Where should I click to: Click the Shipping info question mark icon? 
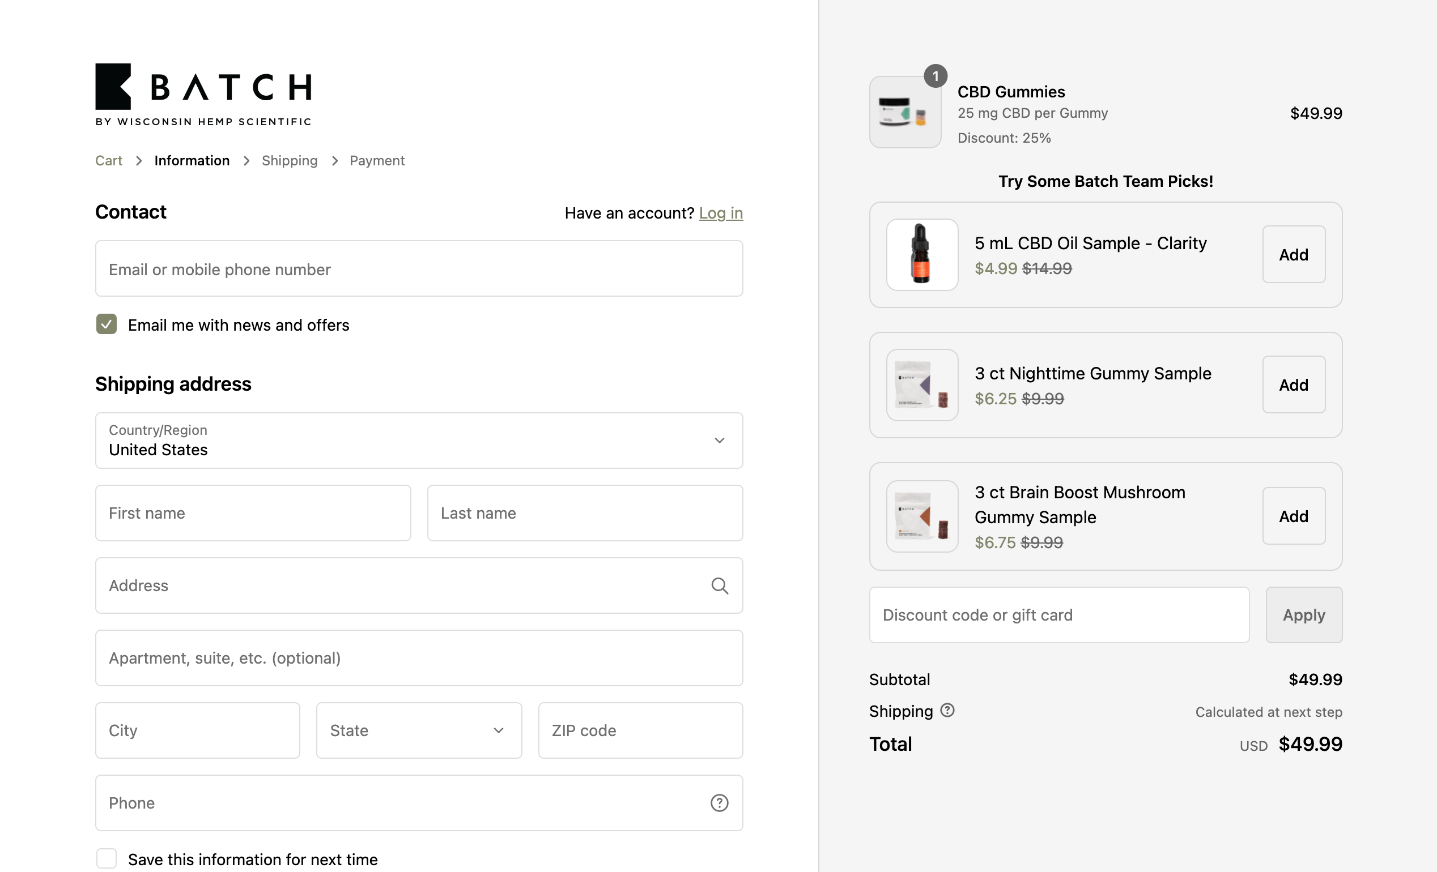click(x=947, y=711)
